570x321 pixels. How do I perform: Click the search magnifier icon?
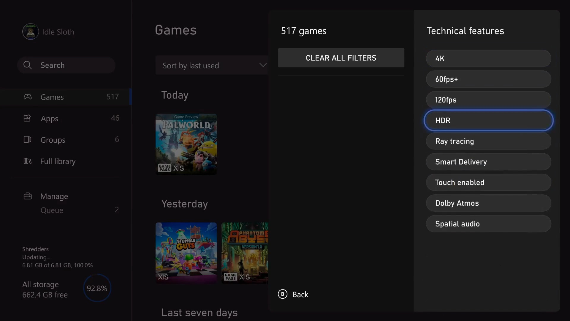click(x=28, y=65)
